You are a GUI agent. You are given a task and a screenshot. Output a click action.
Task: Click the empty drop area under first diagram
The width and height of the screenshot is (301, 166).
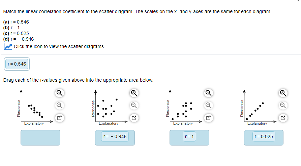click(40, 138)
